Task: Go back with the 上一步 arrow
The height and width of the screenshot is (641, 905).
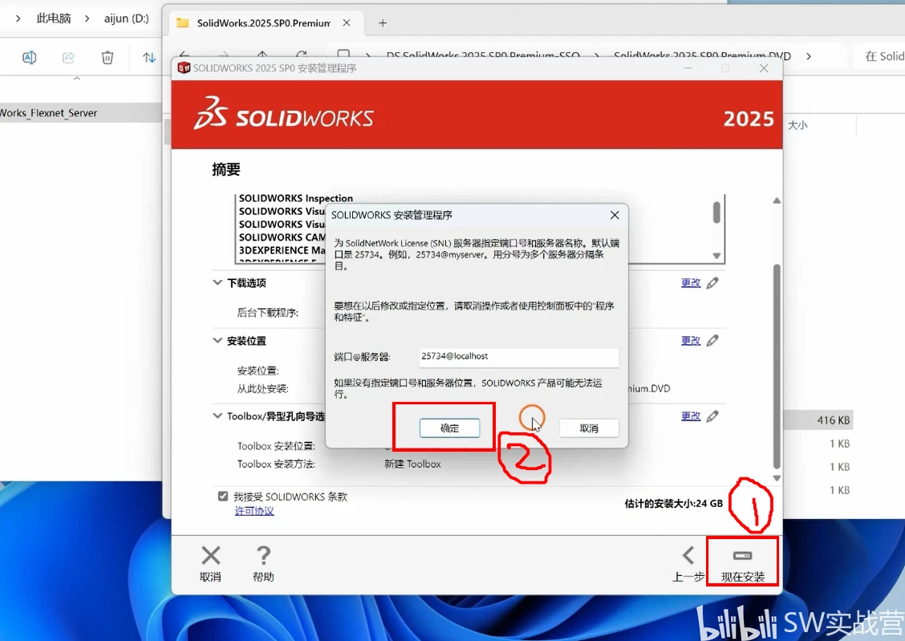Action: point(688,556)
